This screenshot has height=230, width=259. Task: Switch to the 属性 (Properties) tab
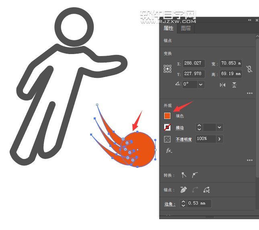169,28
